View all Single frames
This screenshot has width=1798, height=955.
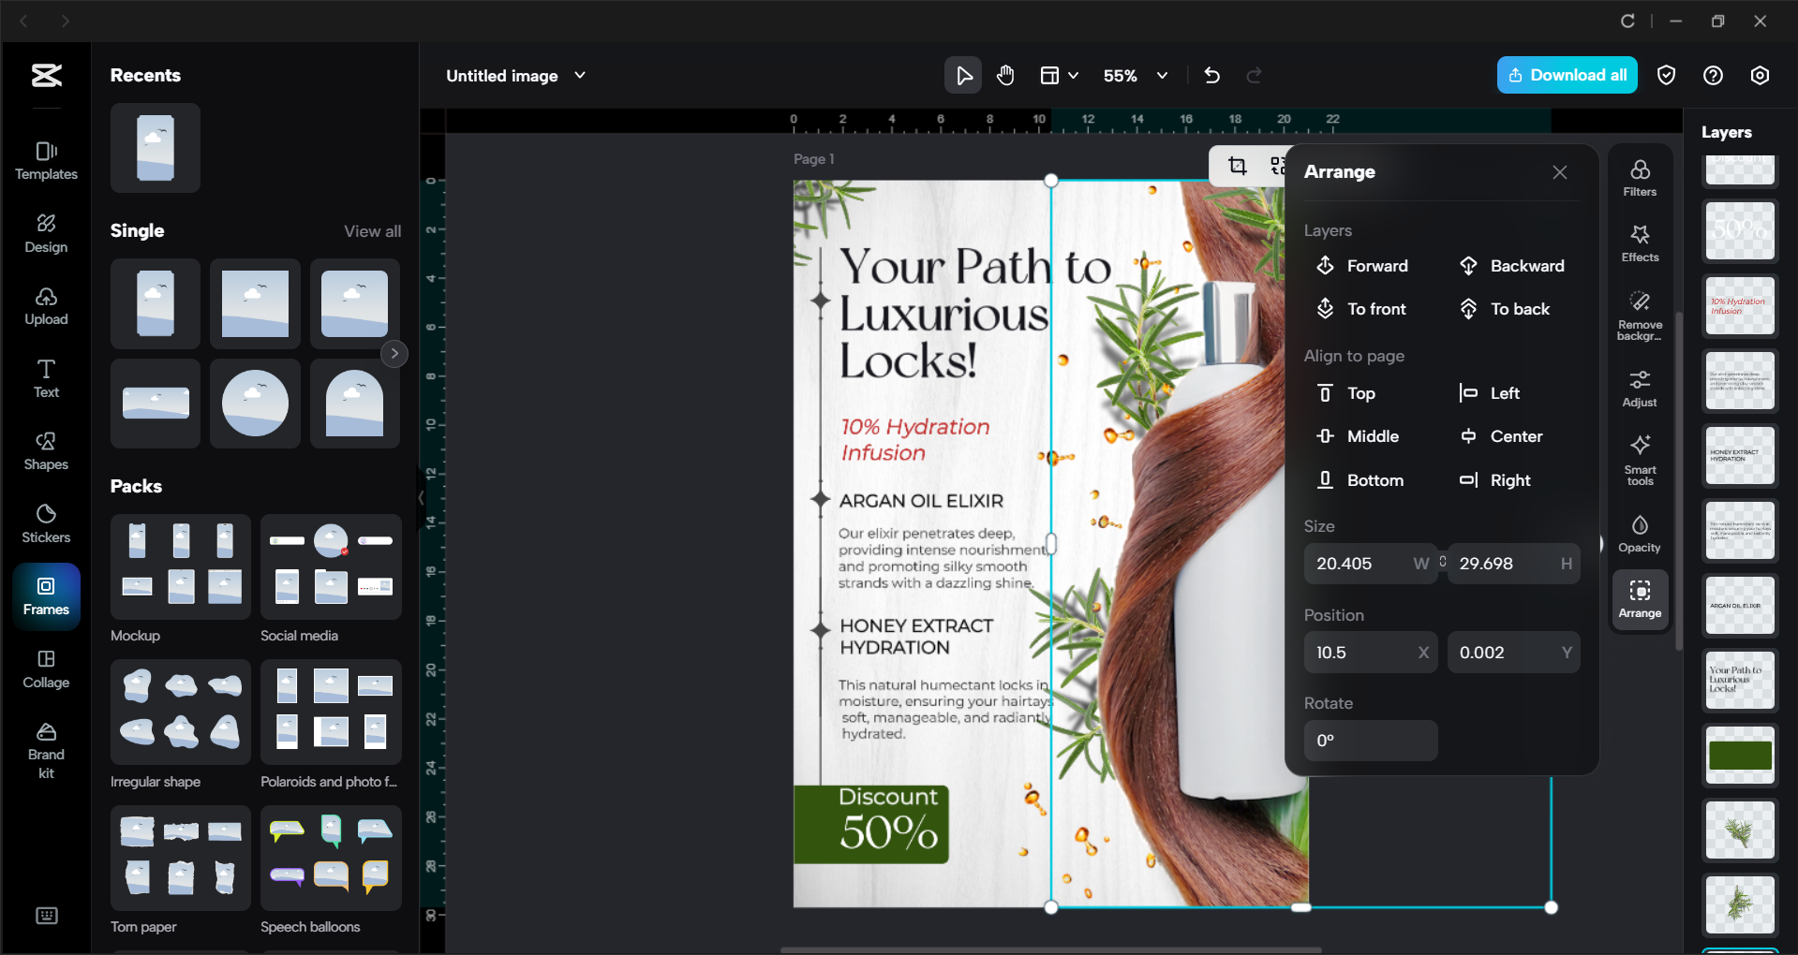click(372, 230)
